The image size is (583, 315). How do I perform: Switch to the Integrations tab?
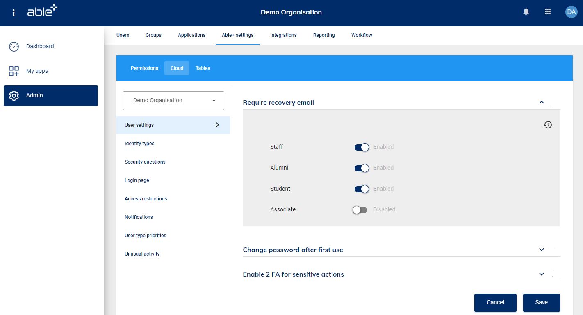click(283, 35)
